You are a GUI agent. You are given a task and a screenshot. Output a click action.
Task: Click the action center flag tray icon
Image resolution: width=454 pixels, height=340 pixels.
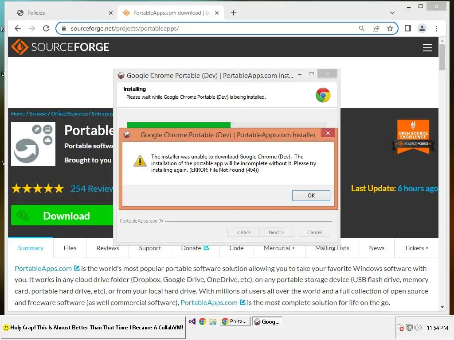coord(400,328)
